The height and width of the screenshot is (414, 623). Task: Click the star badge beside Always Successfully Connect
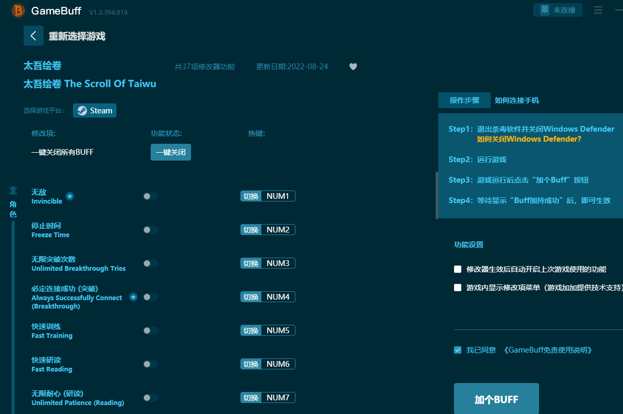[133, 297]
